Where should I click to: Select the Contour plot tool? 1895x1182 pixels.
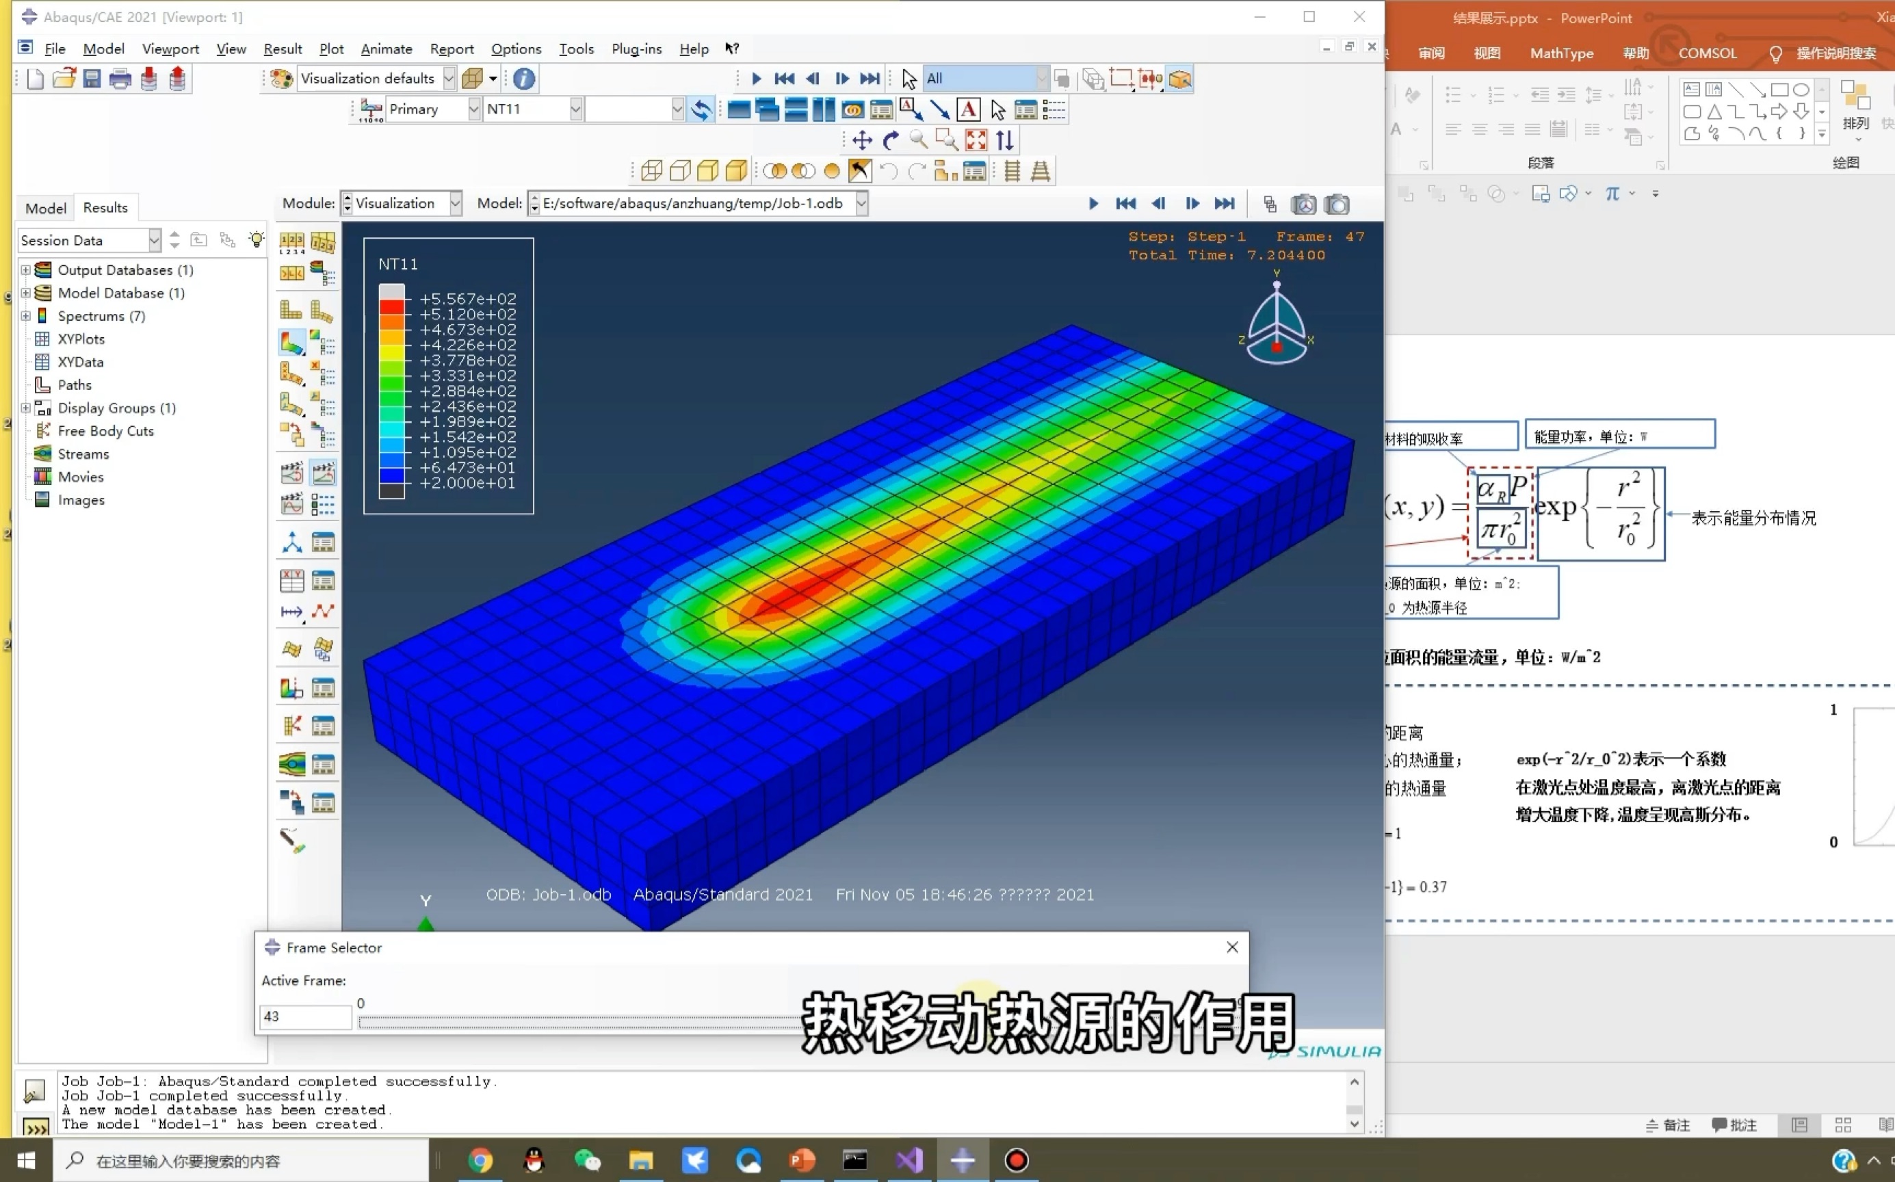point(291,343)
